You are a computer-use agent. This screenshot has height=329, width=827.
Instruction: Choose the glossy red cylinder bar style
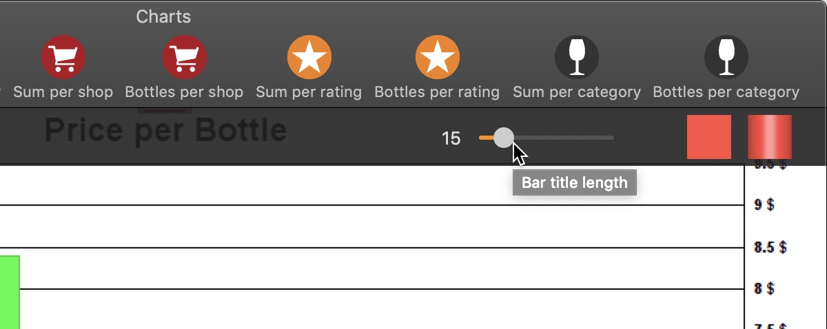[x=770, y=137]
